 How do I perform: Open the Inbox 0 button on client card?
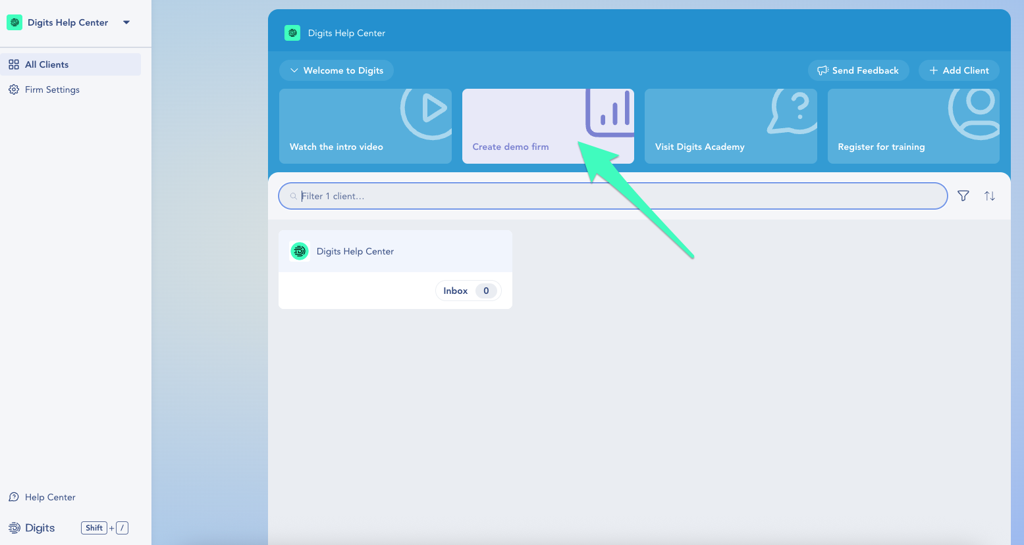pos(468,291)
